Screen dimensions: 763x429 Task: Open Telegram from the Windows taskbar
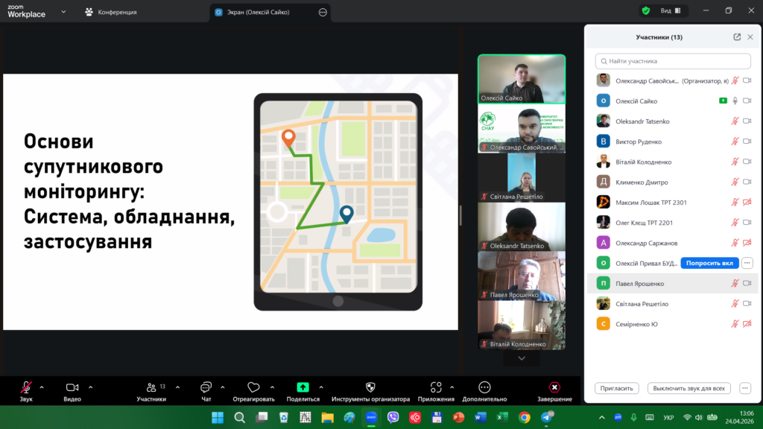[x=548, y=417]
